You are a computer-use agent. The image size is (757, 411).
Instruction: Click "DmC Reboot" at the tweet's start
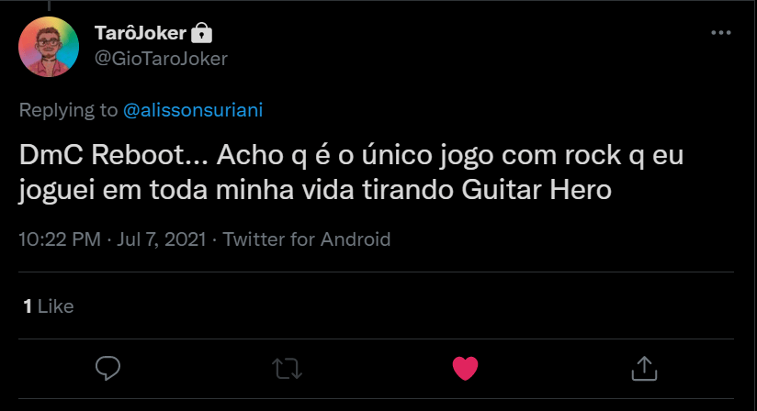click(99, 156)
